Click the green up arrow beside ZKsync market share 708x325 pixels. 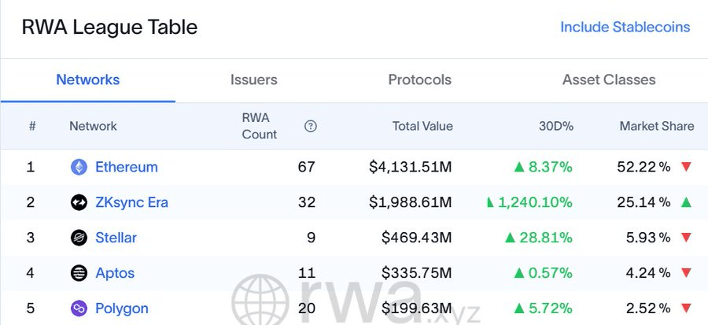(x=686, y=202)
